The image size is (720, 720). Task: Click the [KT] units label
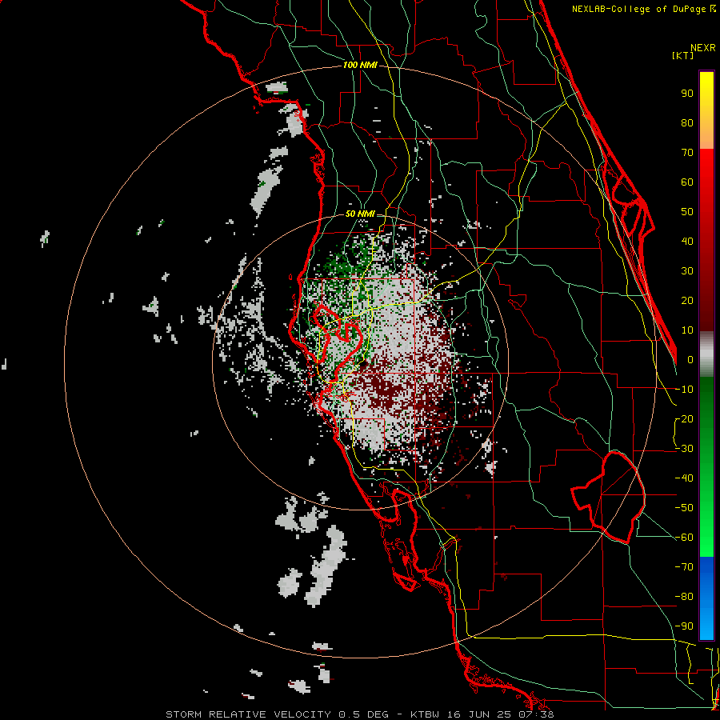pyautogui.click(x=682, y=55)
